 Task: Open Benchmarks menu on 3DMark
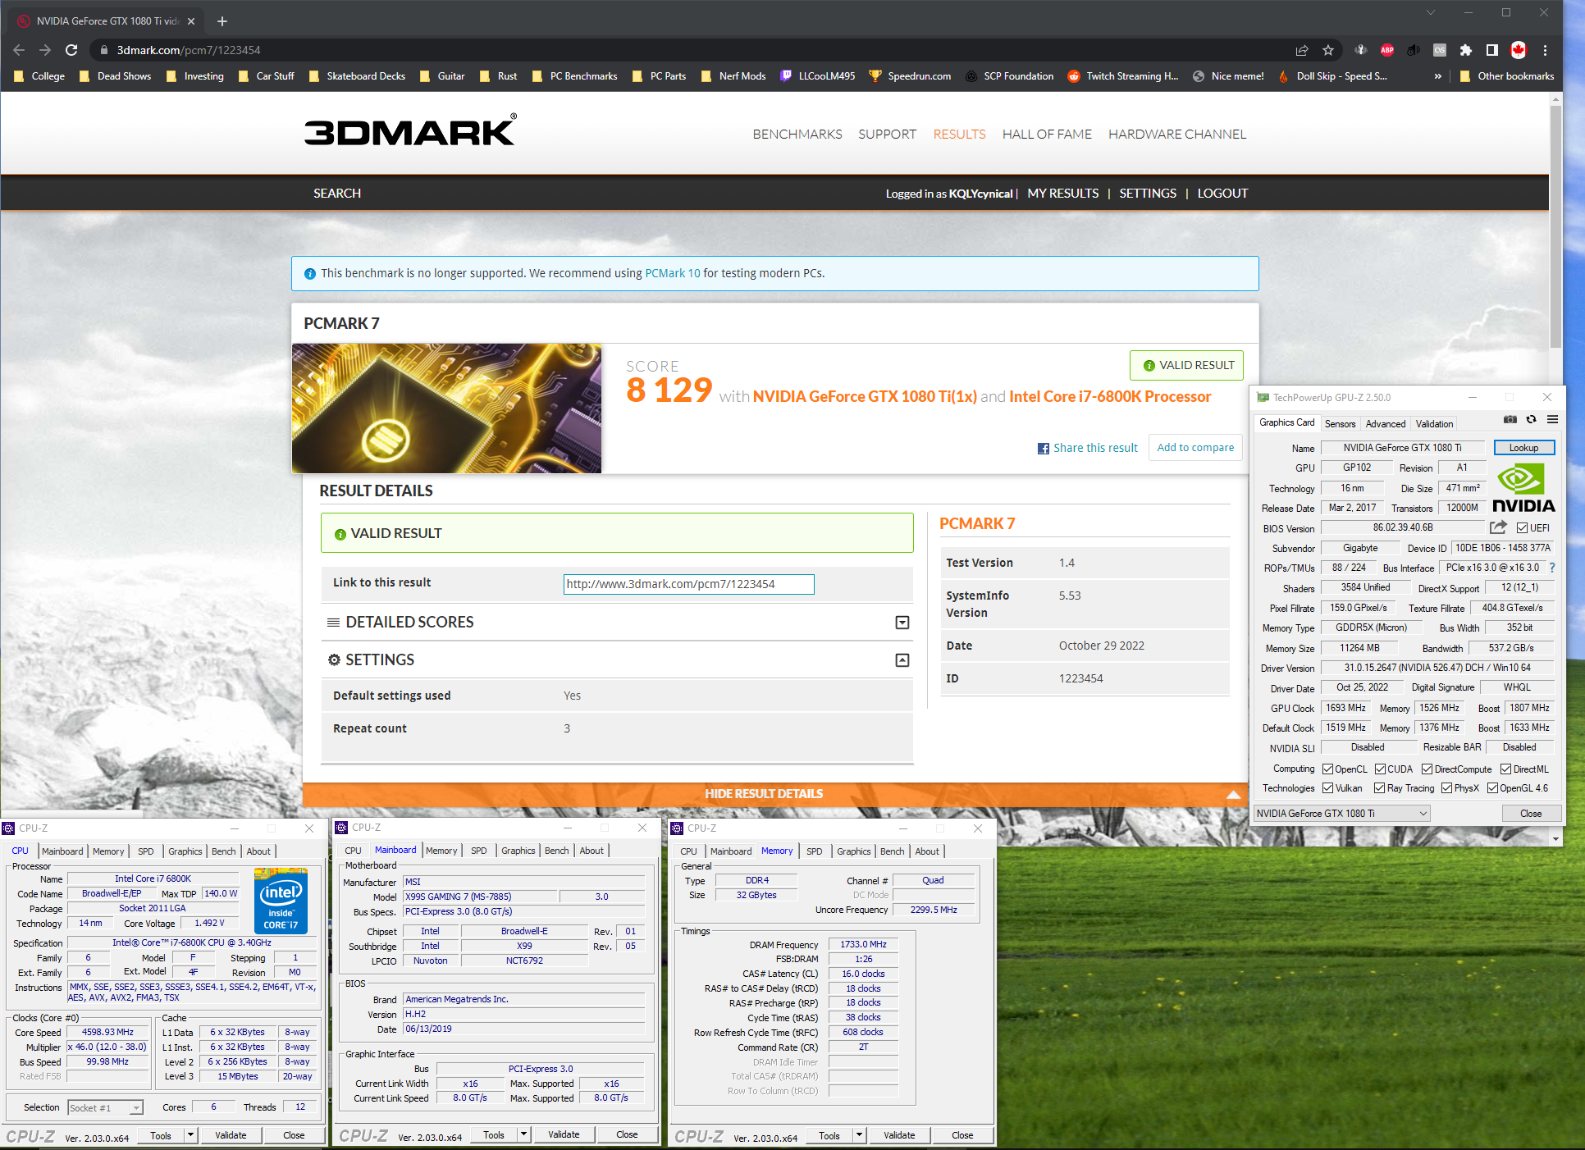point(797,135)
